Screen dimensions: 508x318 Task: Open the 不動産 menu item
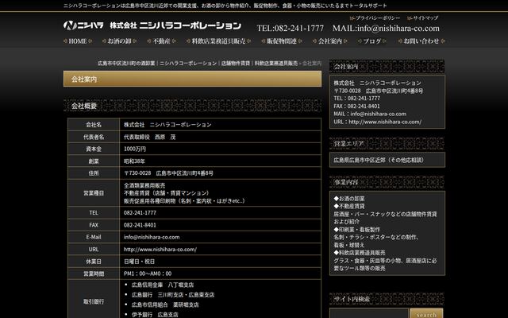click(161, 41)
